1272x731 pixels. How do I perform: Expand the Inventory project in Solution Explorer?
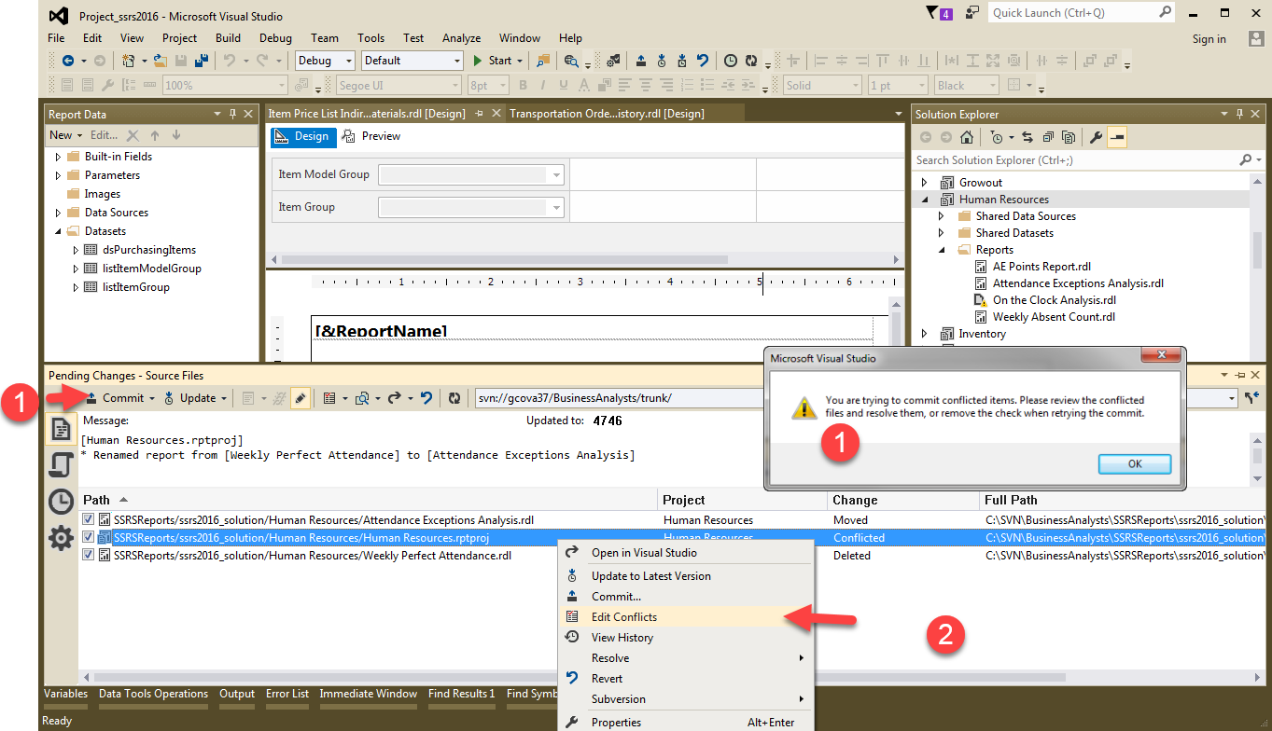pos(925,334)
